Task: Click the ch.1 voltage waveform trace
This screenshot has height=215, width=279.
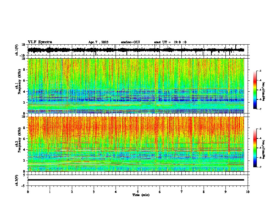Action: [136, 50]
